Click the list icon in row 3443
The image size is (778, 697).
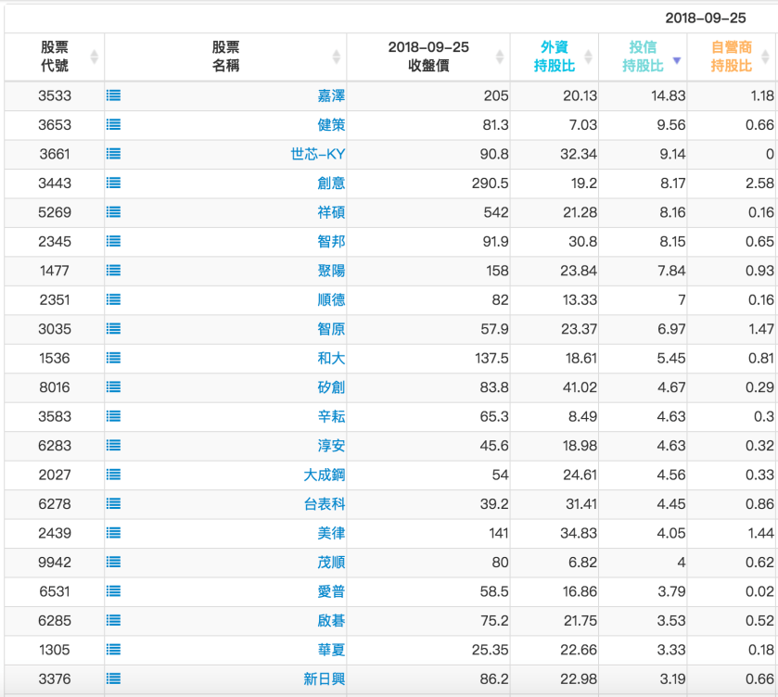click(x=113, y=183)
